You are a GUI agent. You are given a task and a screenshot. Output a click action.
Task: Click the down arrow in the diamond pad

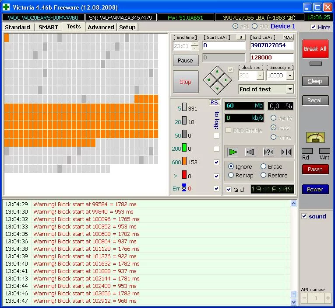pos(217,89)
